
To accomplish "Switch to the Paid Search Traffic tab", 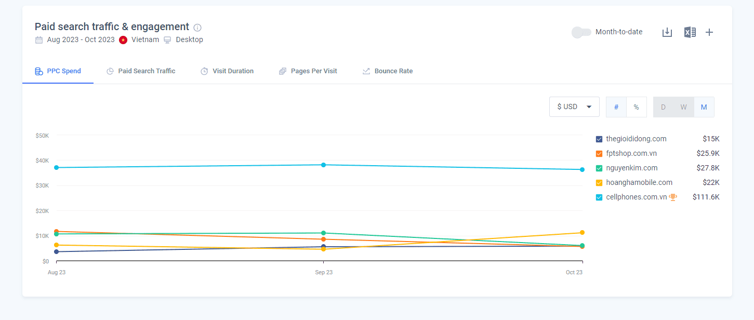I will (x=141, y=71).
